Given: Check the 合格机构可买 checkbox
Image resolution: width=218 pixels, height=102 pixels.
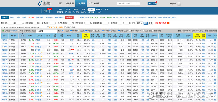Looking at the screenshot, I should point(130,31).
